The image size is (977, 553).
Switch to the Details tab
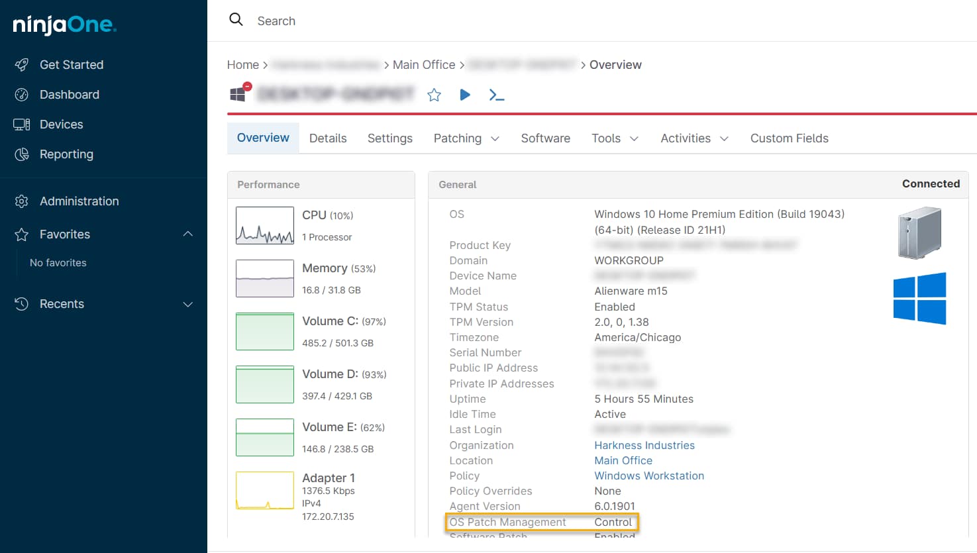tap(328, 138)
